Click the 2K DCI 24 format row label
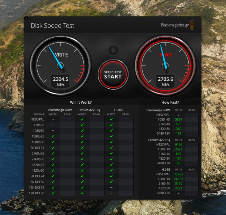Screen dimensions: 226x215 pyautogui.click(x=37, y=148)
